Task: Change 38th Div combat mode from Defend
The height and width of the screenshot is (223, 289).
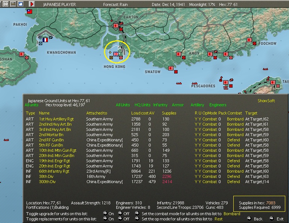Action: 233,176
